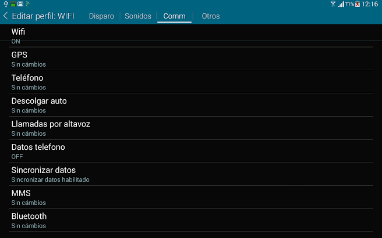Tap the mobile signal strength icon
The height and width of the screenshot is (238, 382).
coord(341,4)
